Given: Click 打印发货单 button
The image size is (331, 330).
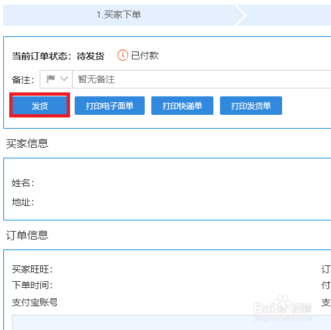Looking at the screenshot, I should (x=251, y=106).
